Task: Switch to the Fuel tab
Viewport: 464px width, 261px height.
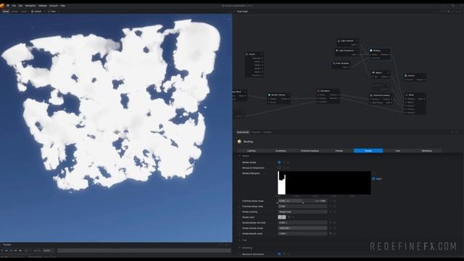Action: point(397,151)
